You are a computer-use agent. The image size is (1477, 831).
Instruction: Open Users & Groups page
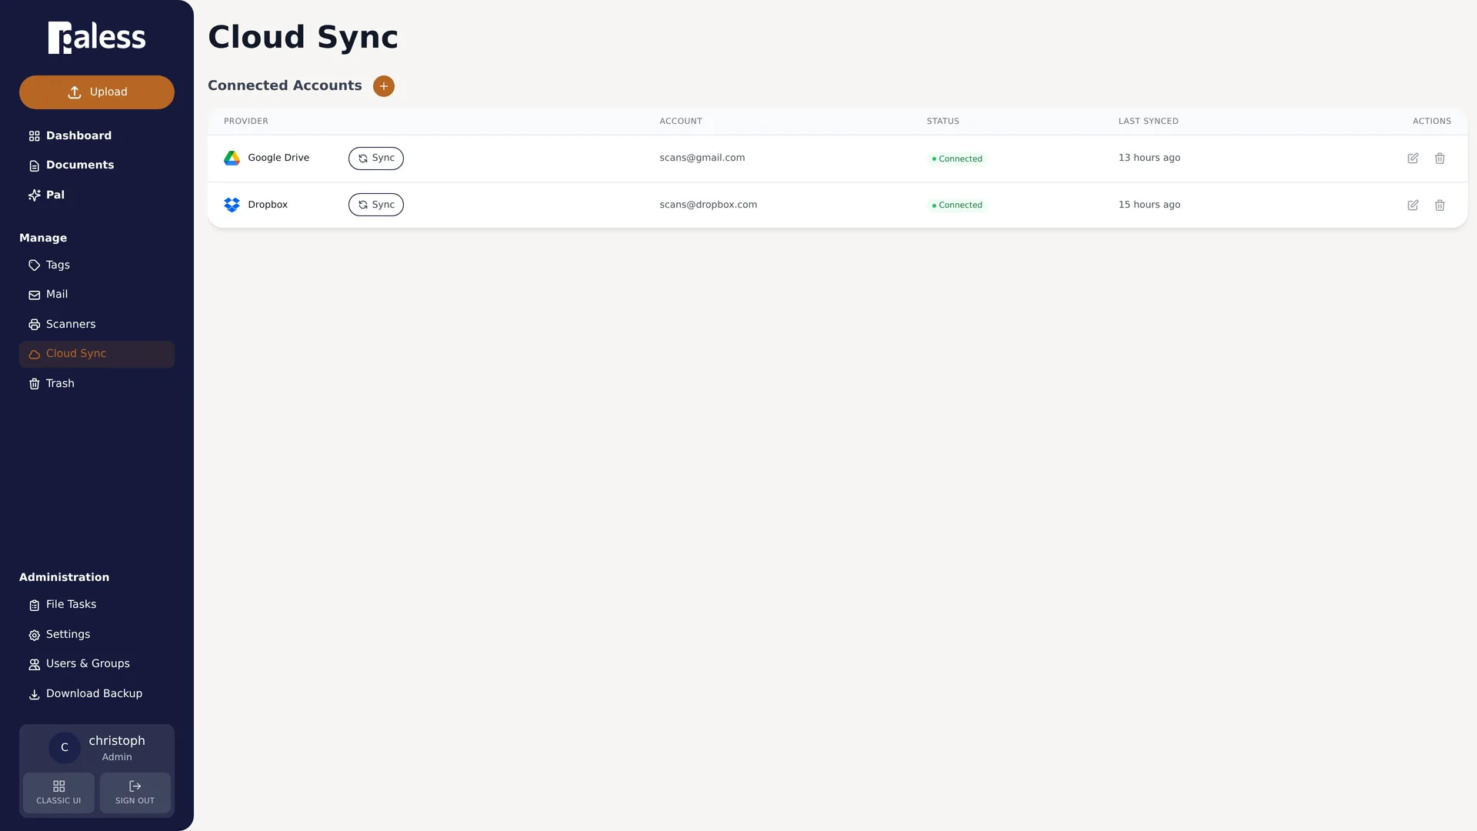tap(97, 664)
